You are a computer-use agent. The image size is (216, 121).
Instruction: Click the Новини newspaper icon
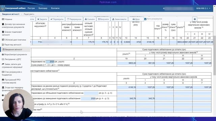[3, 19]
